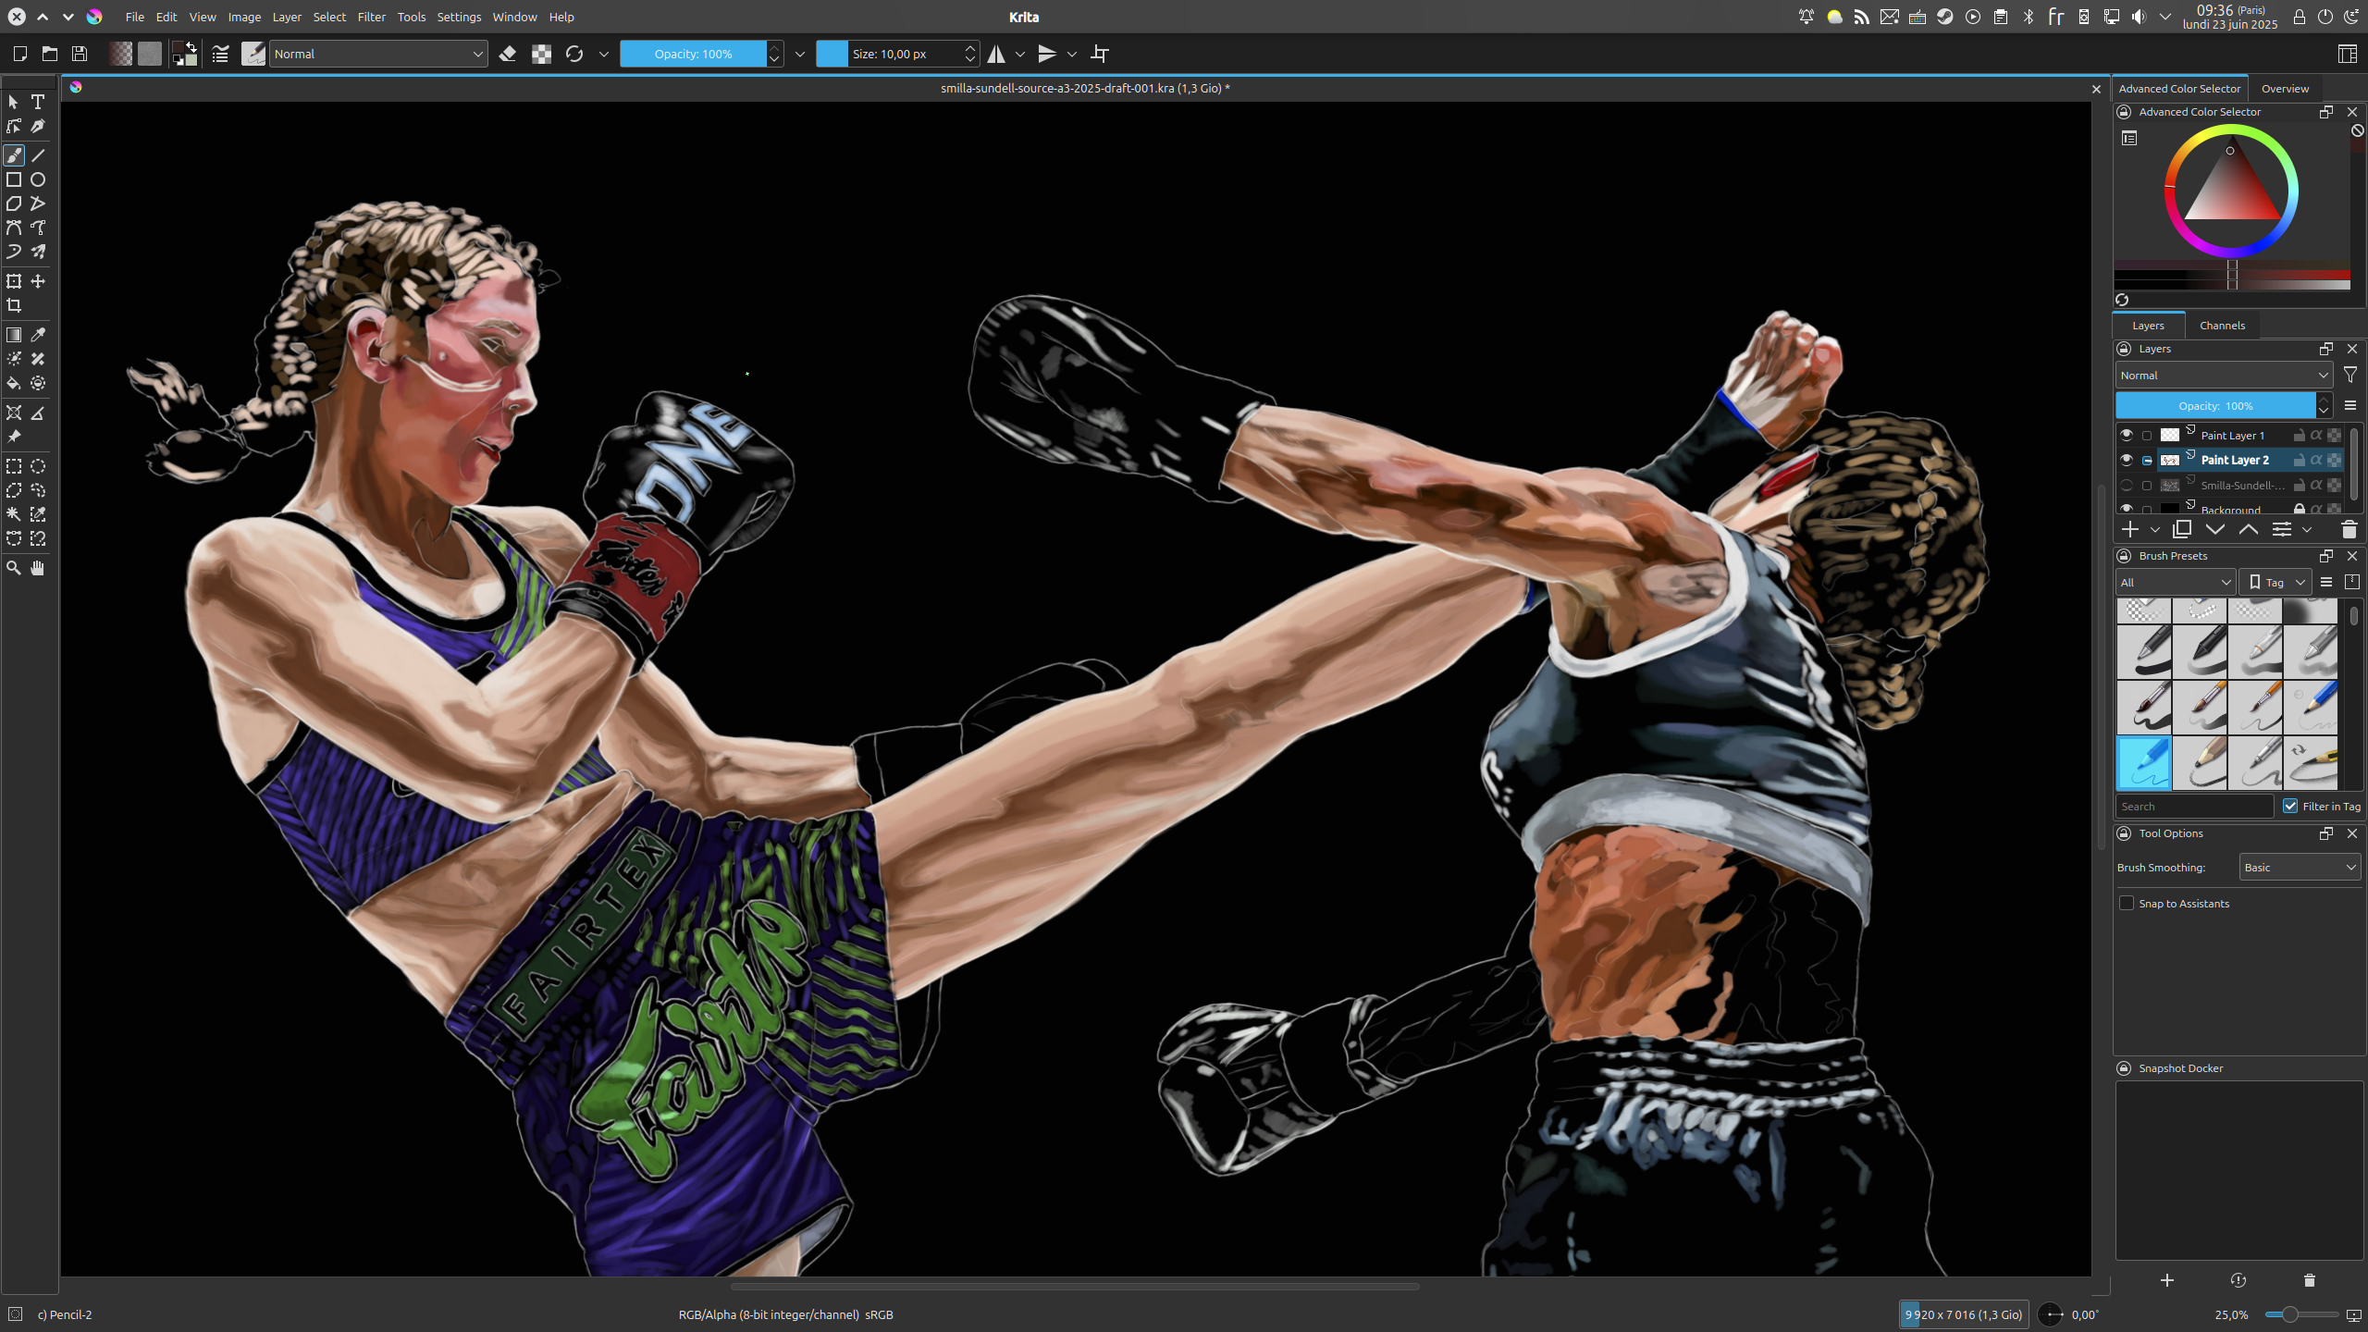Expand layer properties arrow menu
This screenshot has width=2368, height=1332.
(2307, 530)
